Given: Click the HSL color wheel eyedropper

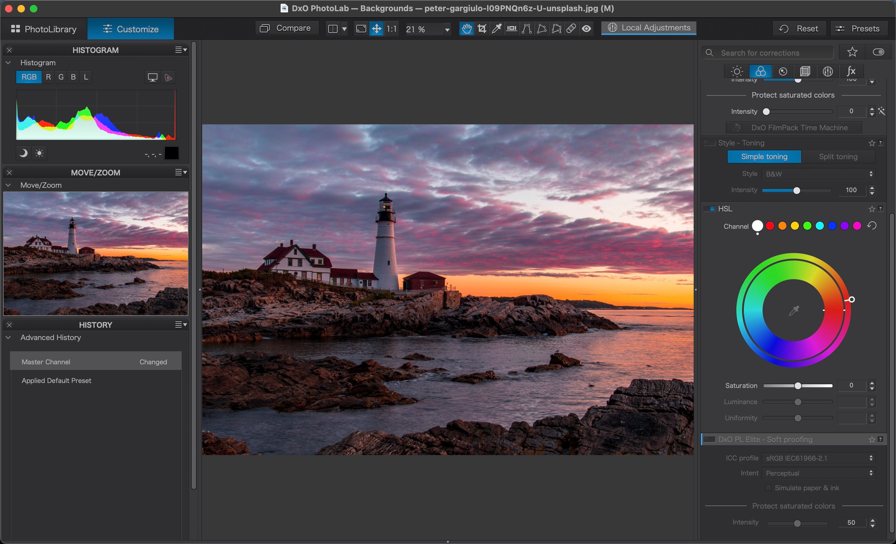Looking at the screenshot, I should 793,311.
